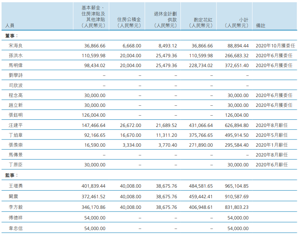
Task: Click the value 484,581.65
Action: pyautogui.click(x=201, y=186)
